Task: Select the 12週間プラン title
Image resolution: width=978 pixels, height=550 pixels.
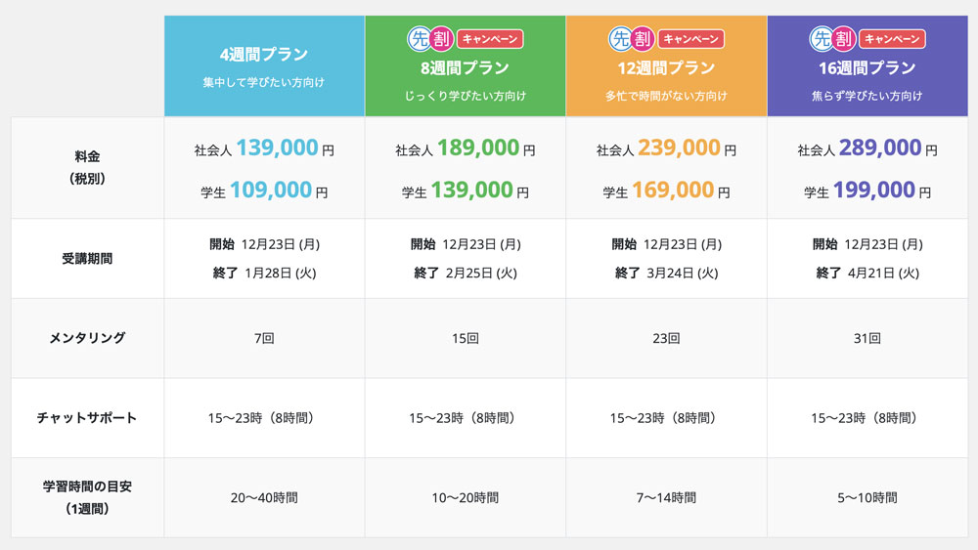Action: click(x=666, y=68)
